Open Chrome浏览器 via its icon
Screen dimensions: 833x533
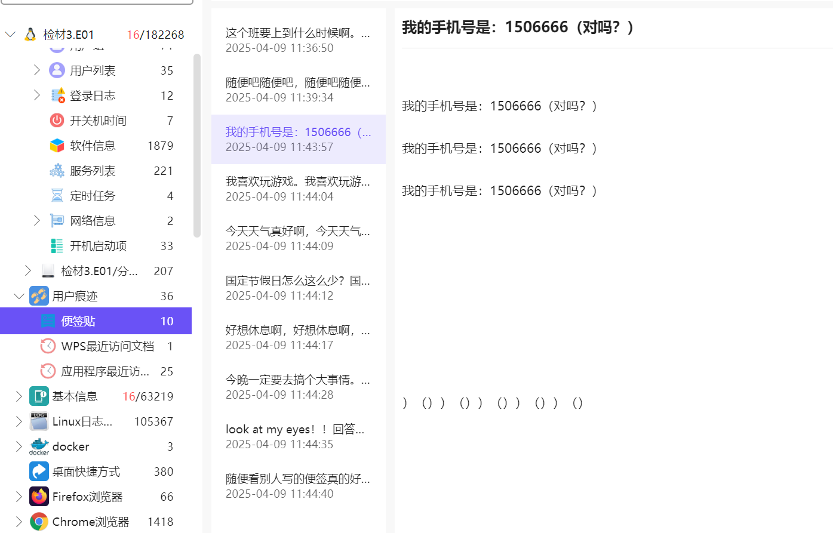coord(38,521)
